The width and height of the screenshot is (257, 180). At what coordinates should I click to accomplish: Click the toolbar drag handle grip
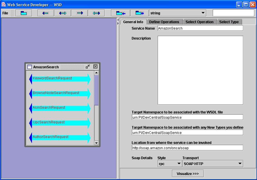coord(12,13)
